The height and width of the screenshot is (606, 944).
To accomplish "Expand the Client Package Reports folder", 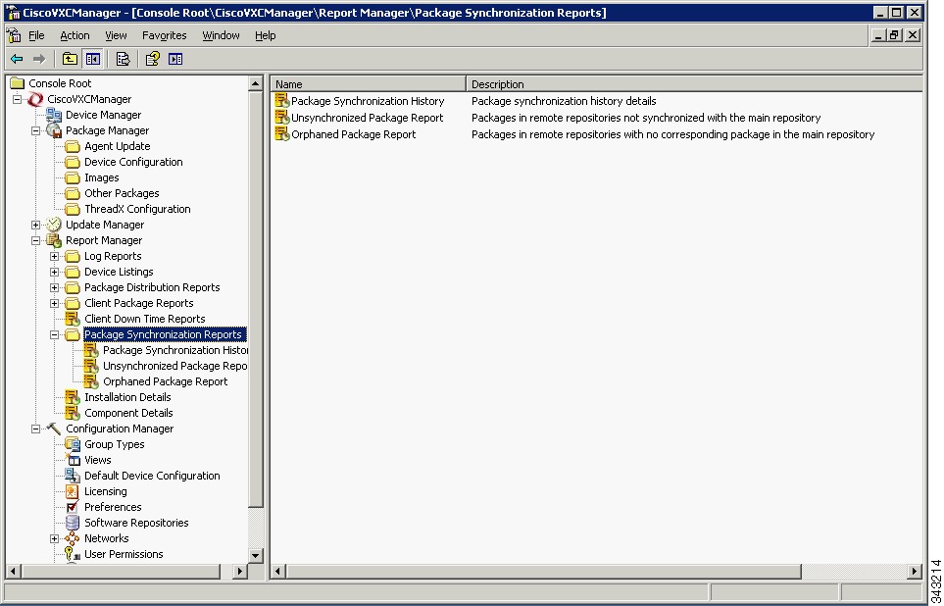I will pyautogui.click(x=55, y=303).
